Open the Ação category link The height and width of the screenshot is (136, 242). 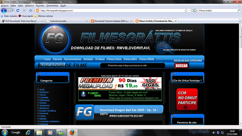[x=42, y=90]
